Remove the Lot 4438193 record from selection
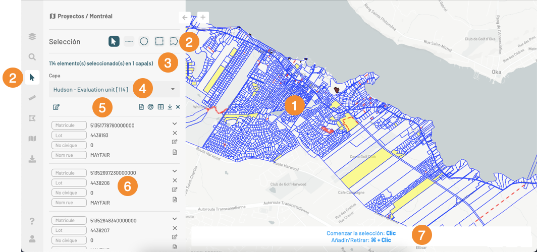Image resolution: width=537 pixels, height=252 pixels. pos(175,133)
